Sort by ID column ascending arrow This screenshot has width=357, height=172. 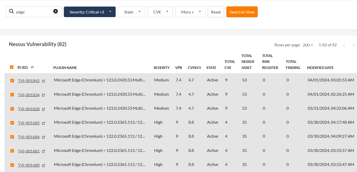point(32,67)
